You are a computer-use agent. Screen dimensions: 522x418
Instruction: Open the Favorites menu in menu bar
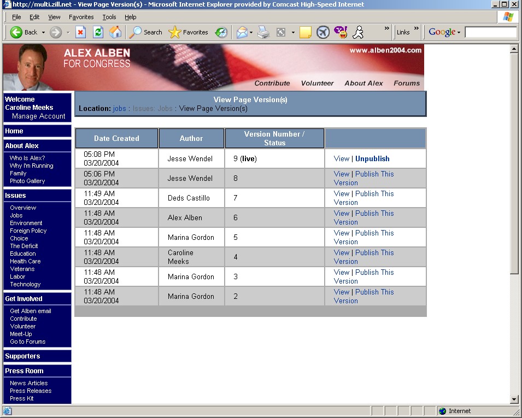tap(81, 17)
